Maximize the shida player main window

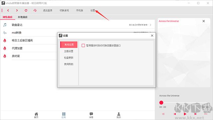pyautogui.click(x=198, y=3)
